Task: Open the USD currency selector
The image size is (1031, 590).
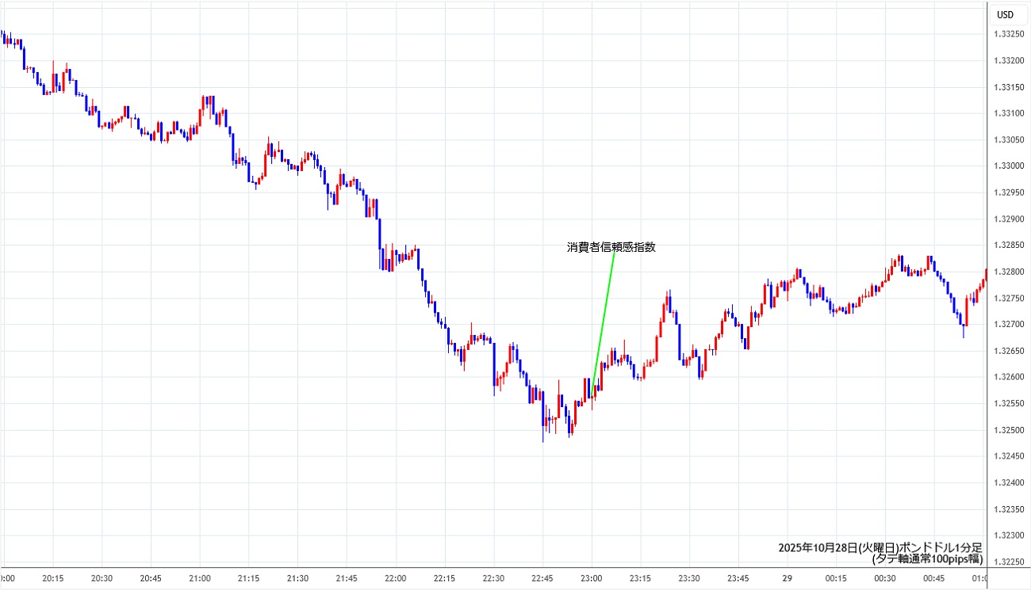Action: (x=1005, y=14)
